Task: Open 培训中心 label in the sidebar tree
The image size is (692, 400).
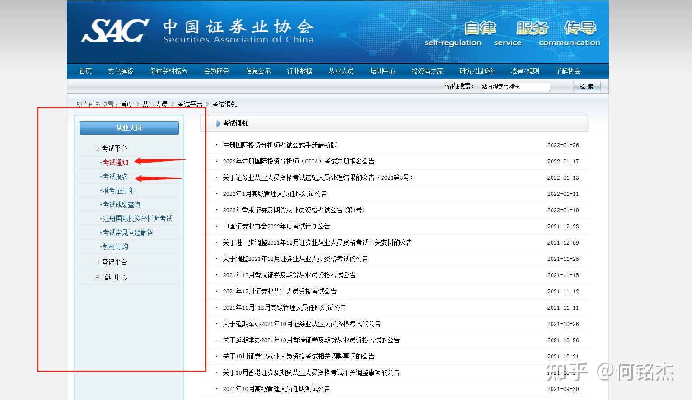Action: pos(114,277)
